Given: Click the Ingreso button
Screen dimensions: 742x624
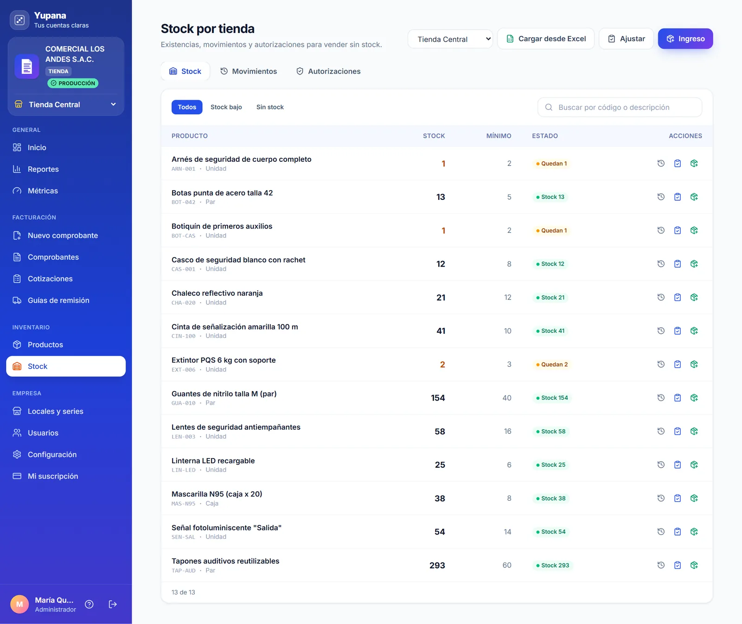Looking at the screenshot, I should [x=685, y=38].
